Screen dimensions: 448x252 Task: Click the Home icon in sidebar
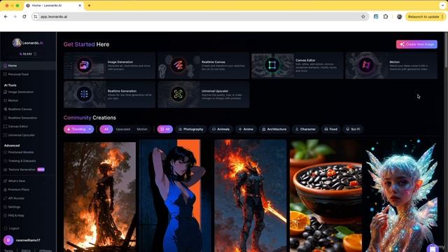(x=5, y=65)
